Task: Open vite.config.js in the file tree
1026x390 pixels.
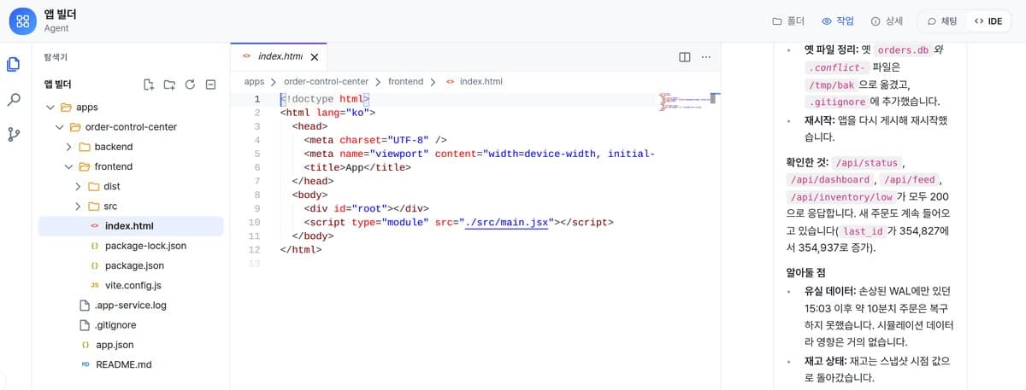Action: [131, 285]
